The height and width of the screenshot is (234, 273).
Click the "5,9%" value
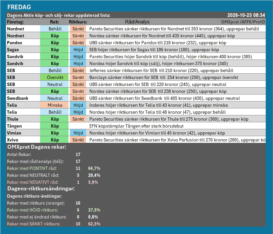(x=93, y=182)
